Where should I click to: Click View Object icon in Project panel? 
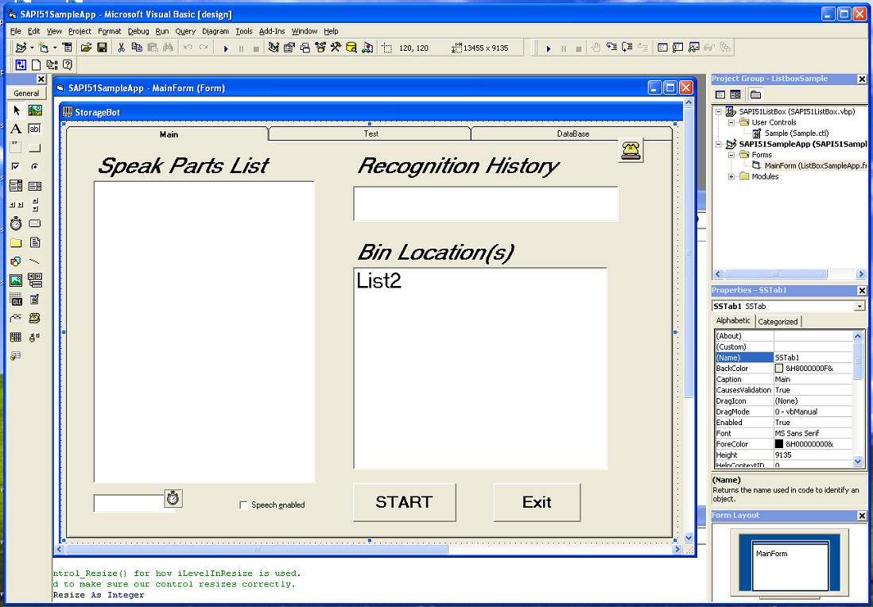[x=735, y=95]
